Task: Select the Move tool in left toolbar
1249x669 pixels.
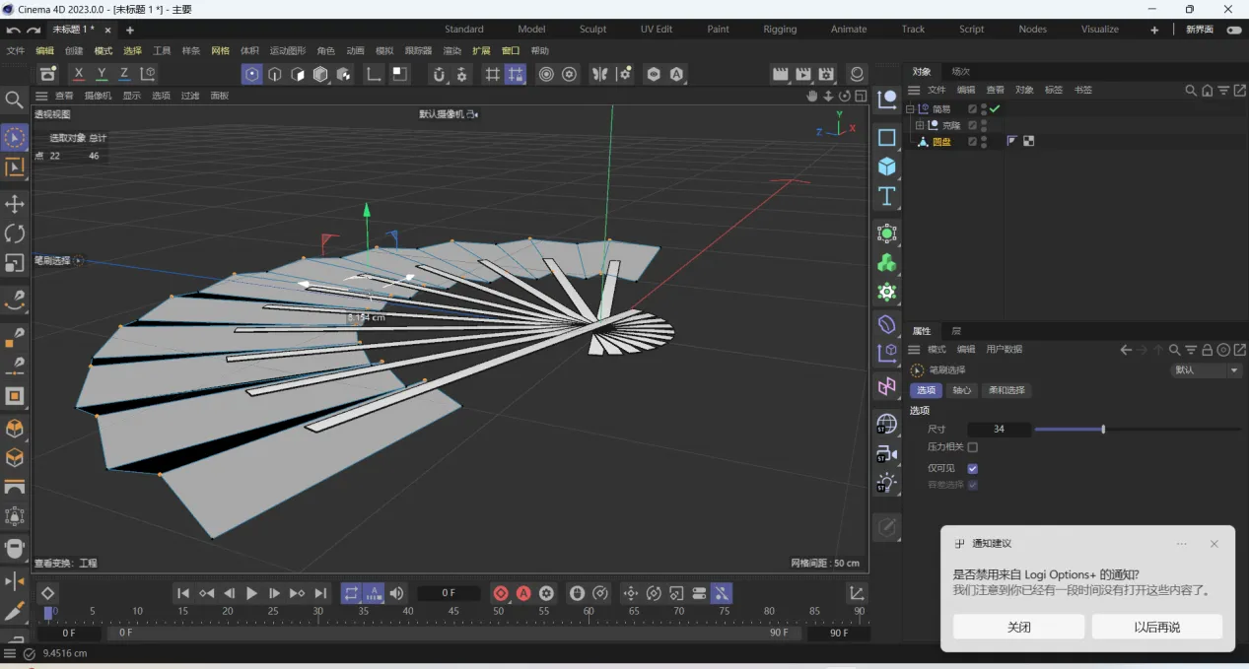Action: pyautogui.click(x=15, y=204)
